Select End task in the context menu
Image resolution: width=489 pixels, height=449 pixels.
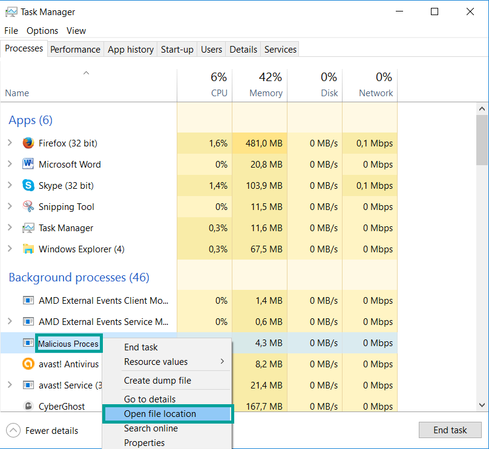pos(140,347)
